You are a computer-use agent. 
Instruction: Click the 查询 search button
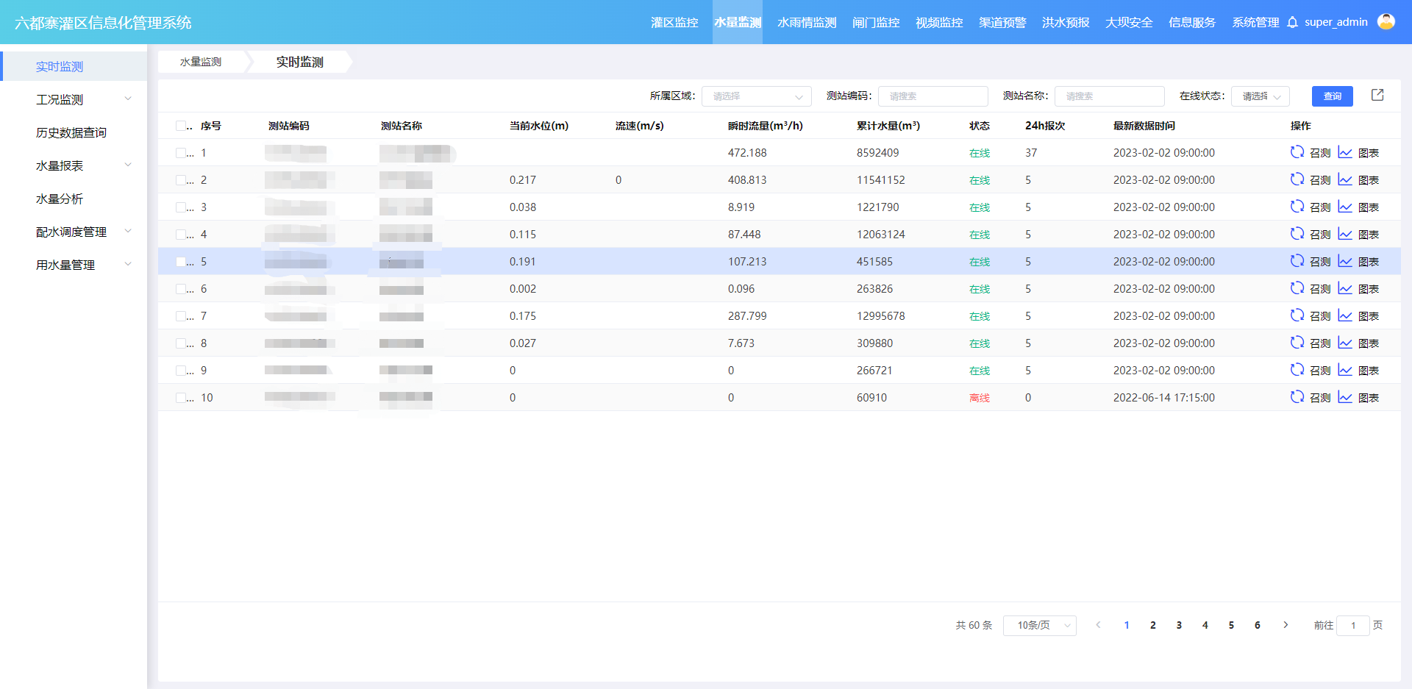click(x=1332, y=96)
